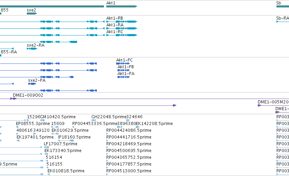Screen dimensions: 289x176
Task: Select the Akt1-PC protein feature
Action: click(x=123, y=64)
